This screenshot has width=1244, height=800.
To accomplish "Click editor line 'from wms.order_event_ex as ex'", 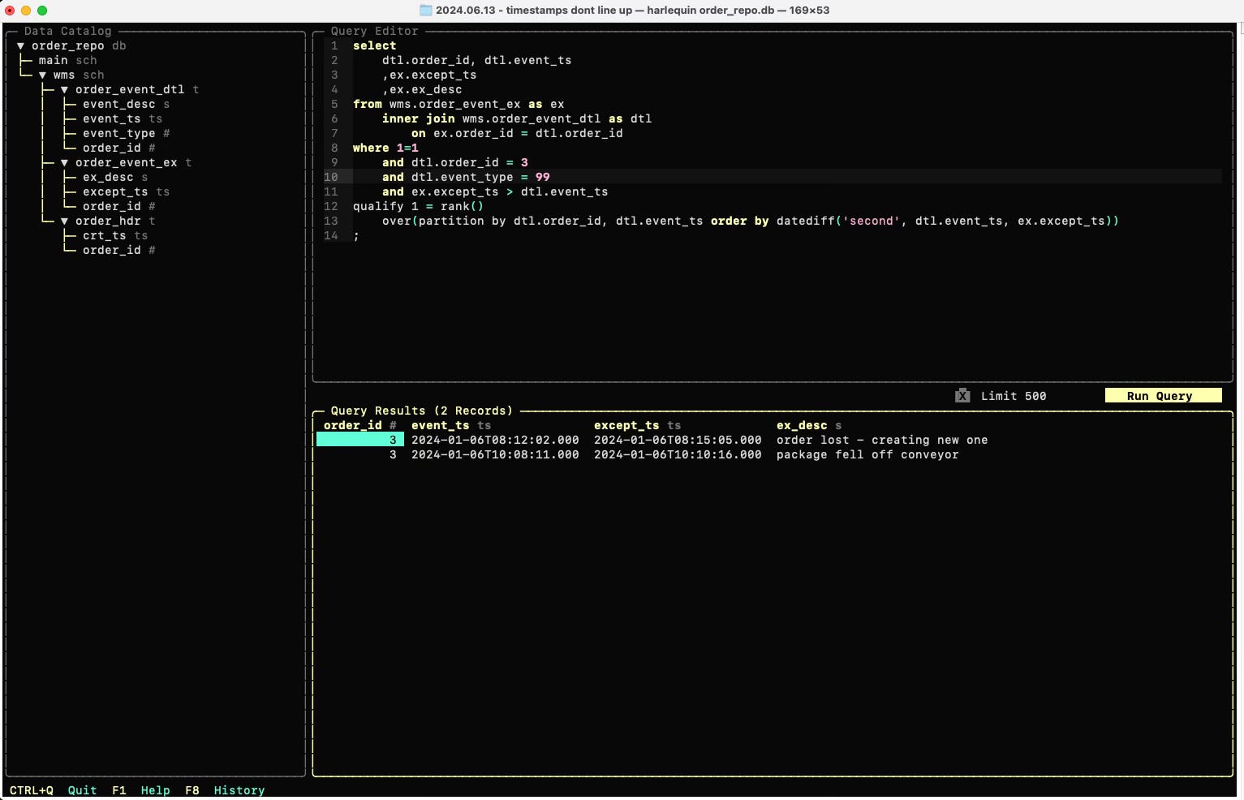I will tap(458, 105).
